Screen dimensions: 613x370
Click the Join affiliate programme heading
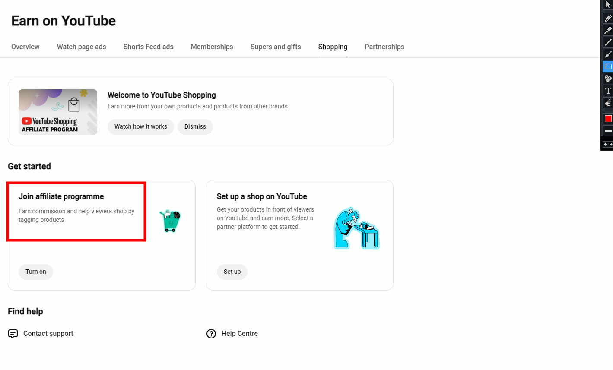pyautogui.click(x=61, y=196)
